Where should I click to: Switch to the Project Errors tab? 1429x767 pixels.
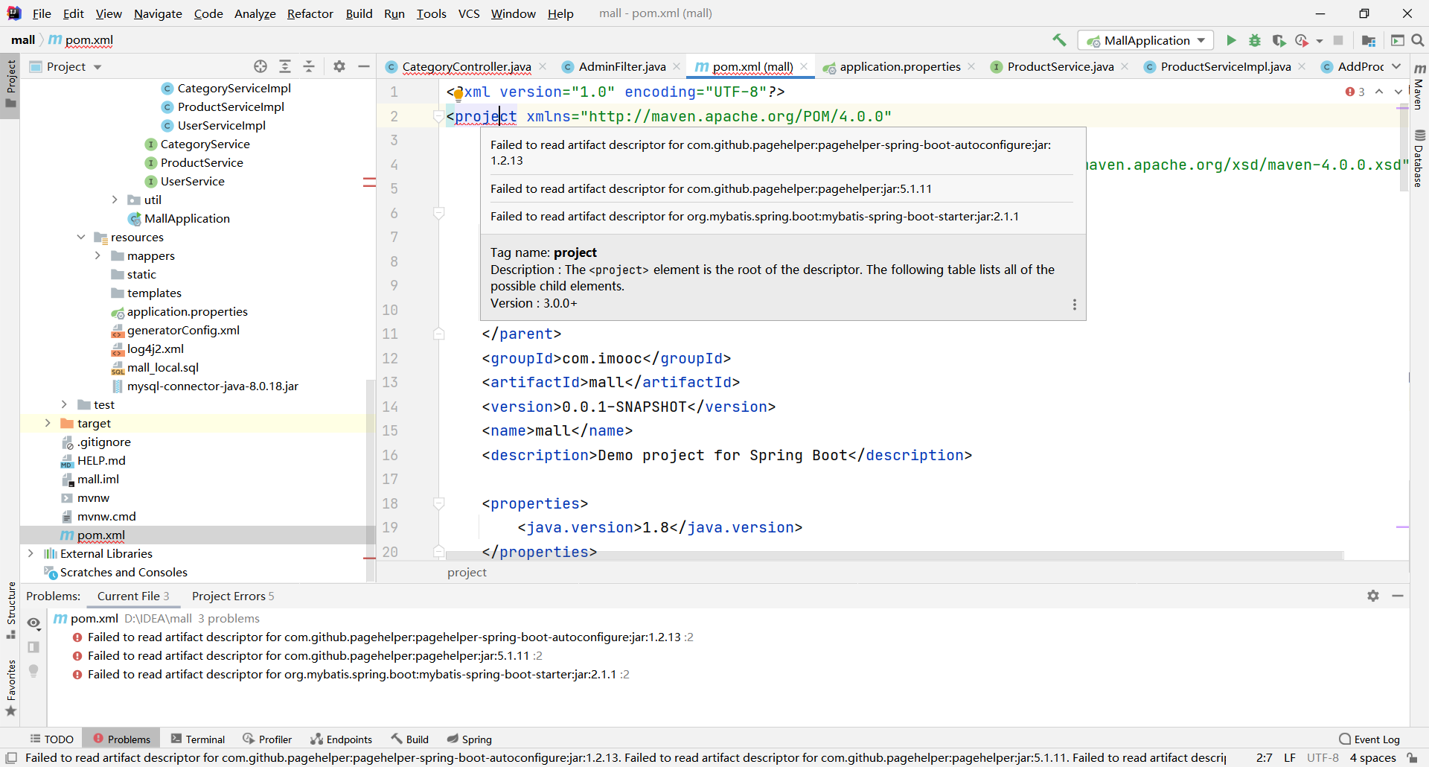(233, 596)
